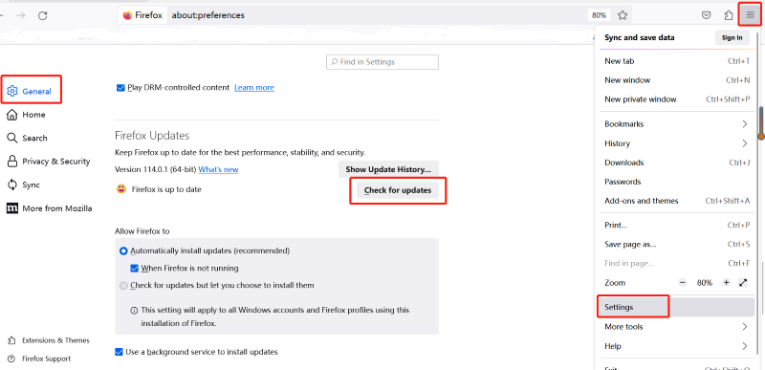Click the Firefox is up to date text
Screen dimensions: 765x370
tap(166, 189)
